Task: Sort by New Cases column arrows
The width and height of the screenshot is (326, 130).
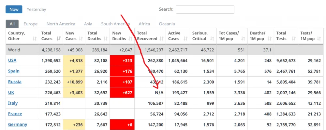Action: point(81,39)
